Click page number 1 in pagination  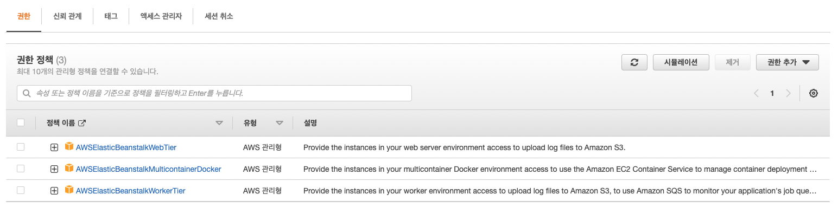[772, 93]
